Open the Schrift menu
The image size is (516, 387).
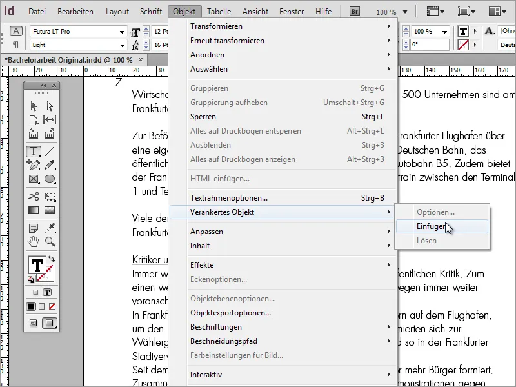click(151, 12)
